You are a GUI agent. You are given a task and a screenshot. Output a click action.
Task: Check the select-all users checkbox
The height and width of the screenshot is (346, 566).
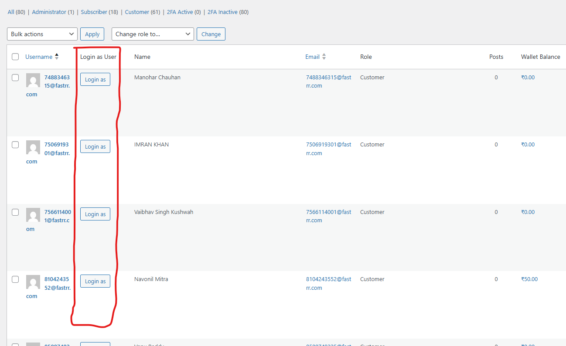(x=15, y=57)
